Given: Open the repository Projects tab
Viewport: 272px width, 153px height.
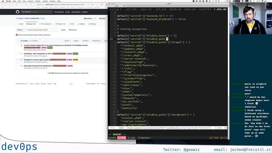Looking at the screenshot, I should (x=60, y=24).
